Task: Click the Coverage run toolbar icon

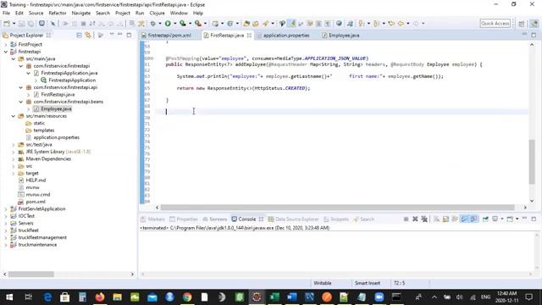Action: (183, 24)
